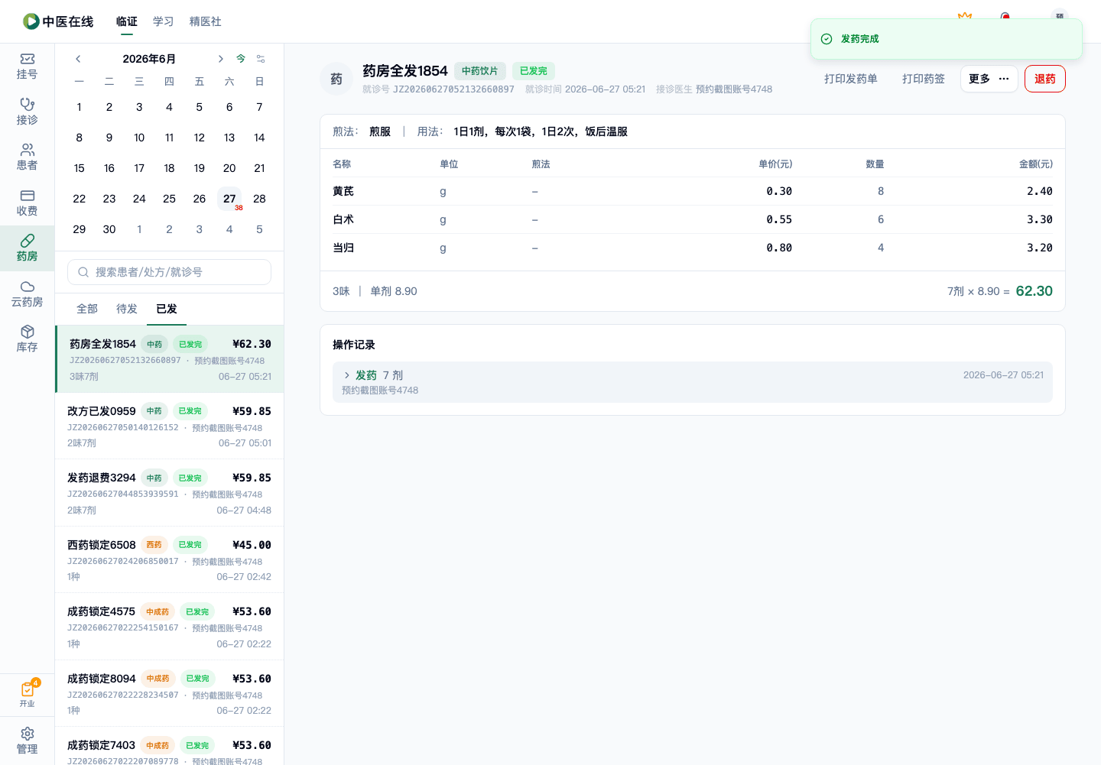Switch to the 学习 top tab
This screenshot has width=1101, height=765.
coord(163,21)
